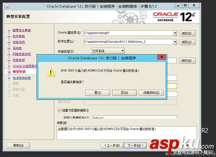
Task: Click INS-30011 message text in 消息 box
Action: coord(108,129)
